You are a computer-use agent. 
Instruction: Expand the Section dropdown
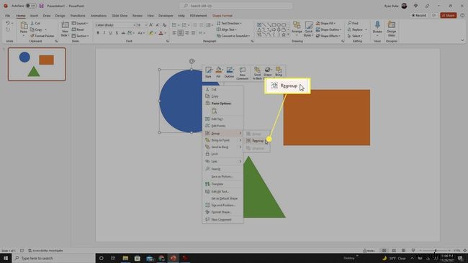click(81, 36)
